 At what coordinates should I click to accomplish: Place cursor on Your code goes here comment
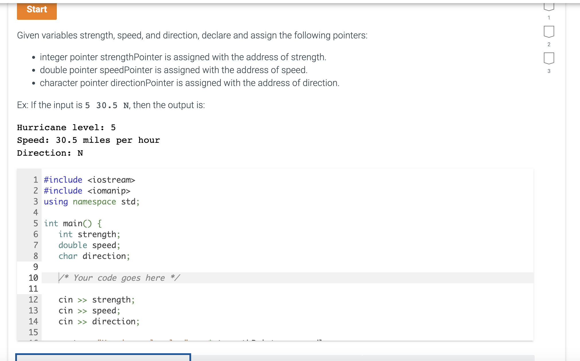tap(119, 278)
